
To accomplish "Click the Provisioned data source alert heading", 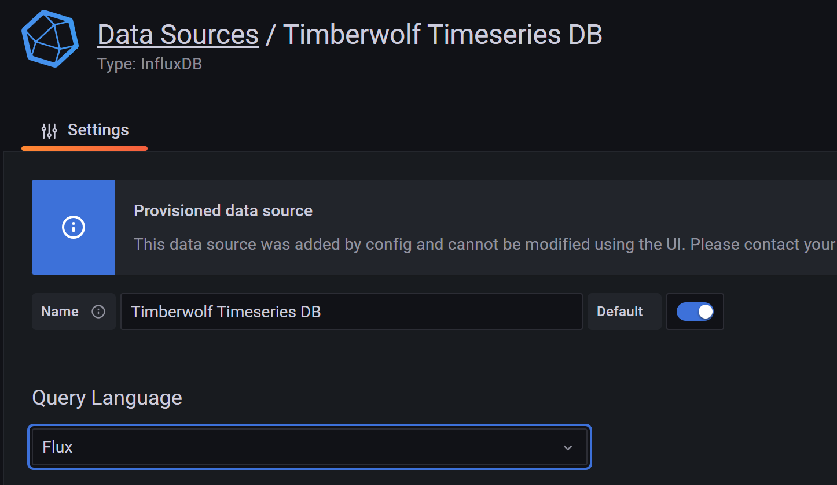I will 223,210.
